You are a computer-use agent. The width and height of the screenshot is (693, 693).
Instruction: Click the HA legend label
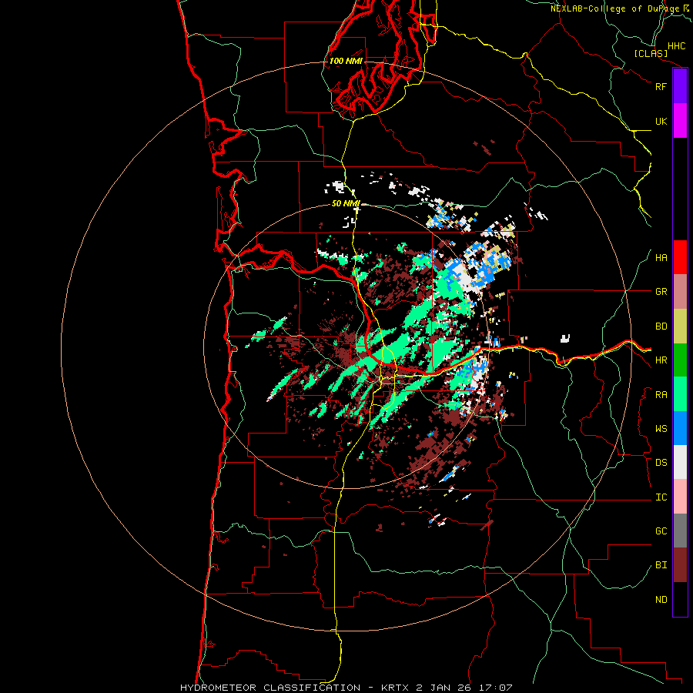(661, 258)
